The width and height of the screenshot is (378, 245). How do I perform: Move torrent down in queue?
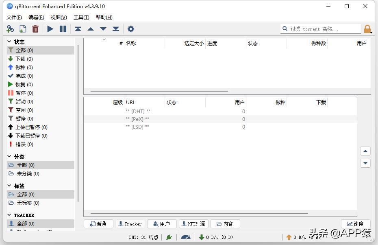click(x=103, y=29)
